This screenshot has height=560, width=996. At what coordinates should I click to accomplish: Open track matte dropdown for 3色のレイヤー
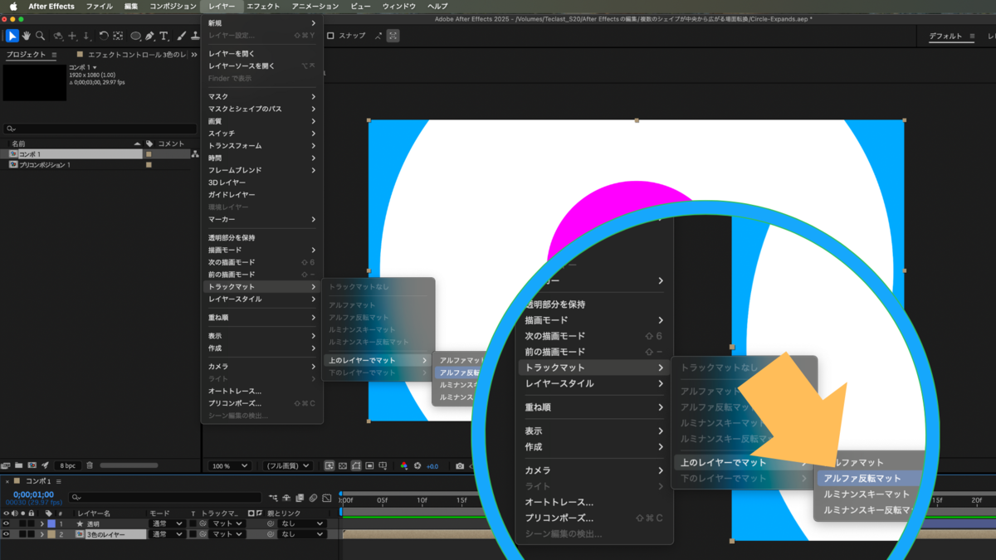227,534
